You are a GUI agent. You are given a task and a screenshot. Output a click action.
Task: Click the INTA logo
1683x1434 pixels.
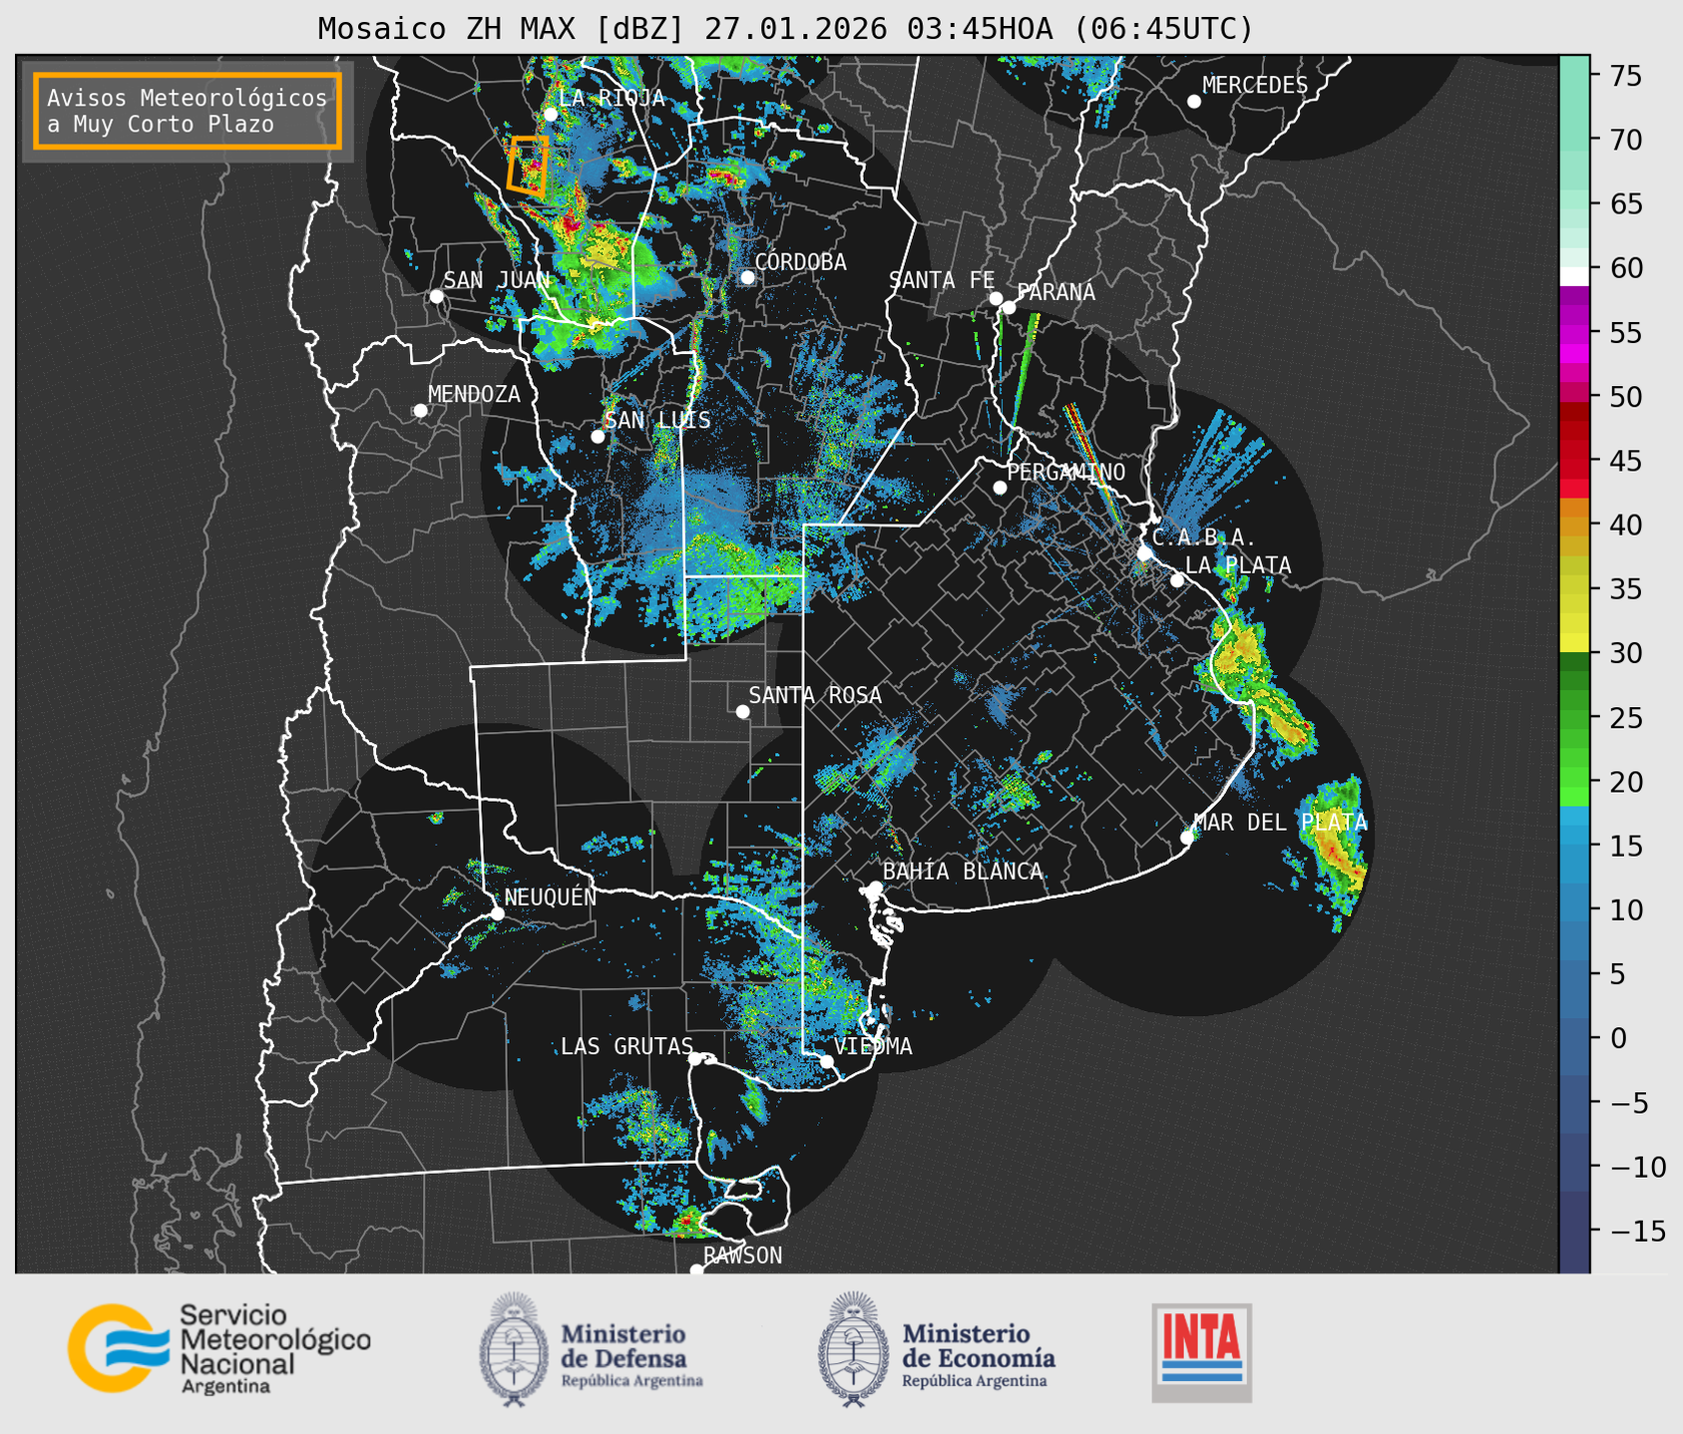tap(1201, 1352)
